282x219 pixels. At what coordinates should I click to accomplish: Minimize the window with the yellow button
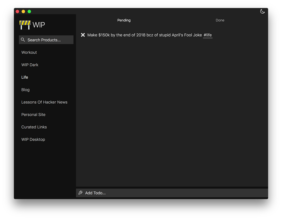pos(23,12)
